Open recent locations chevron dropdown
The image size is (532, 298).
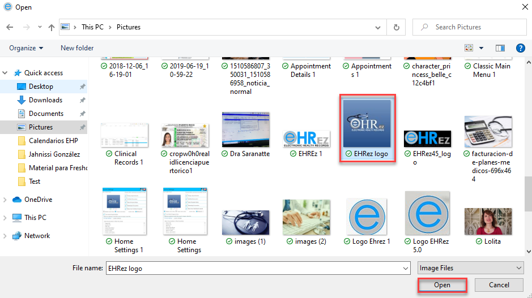(40, 27)
